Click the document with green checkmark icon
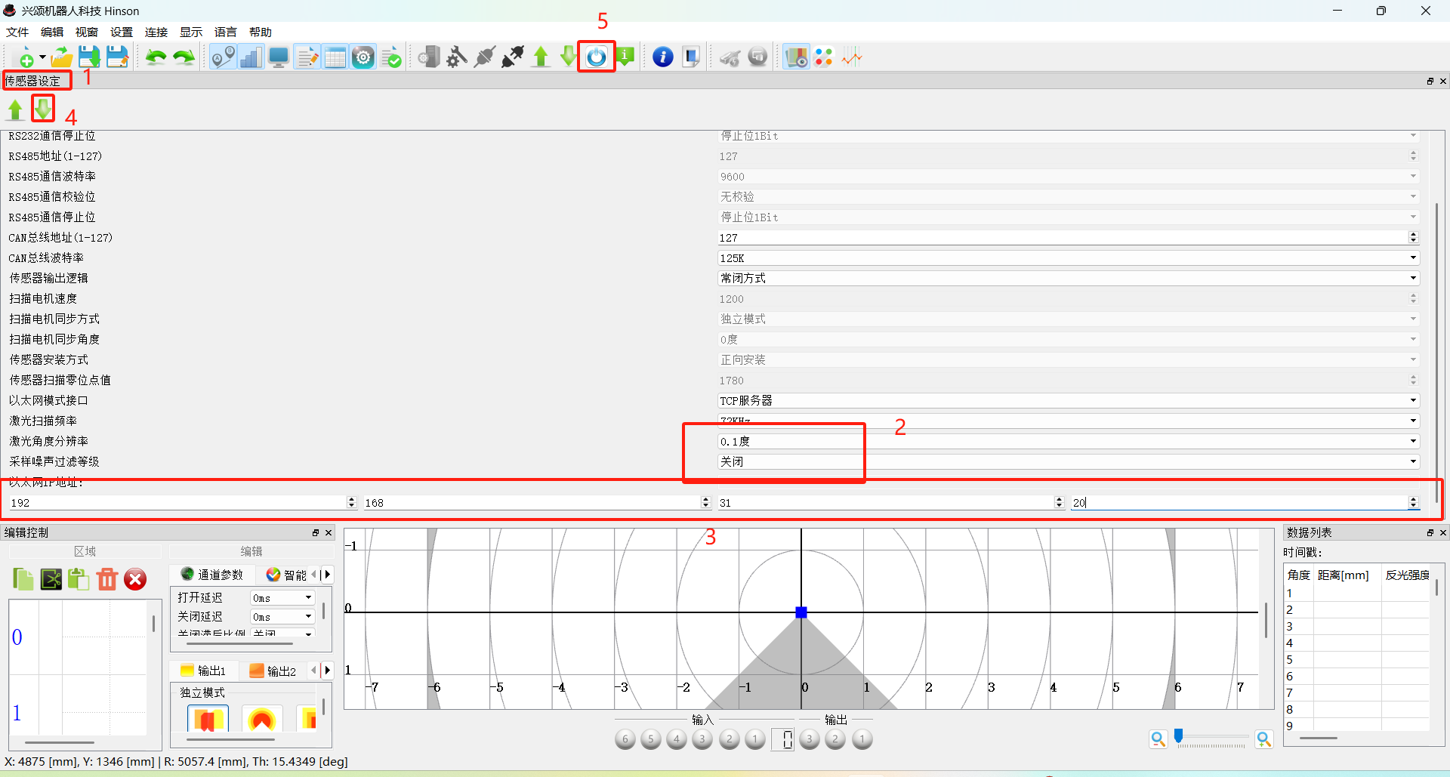Screen dimensions: 1450x777 pos(391,57)
